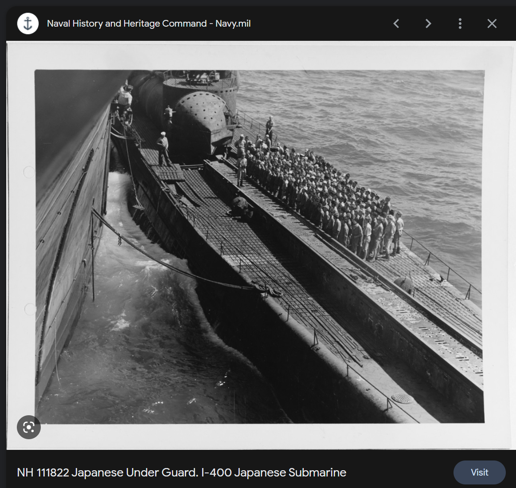Click the Navy.mil text in the header
The image size is (516, 488).
233,24
